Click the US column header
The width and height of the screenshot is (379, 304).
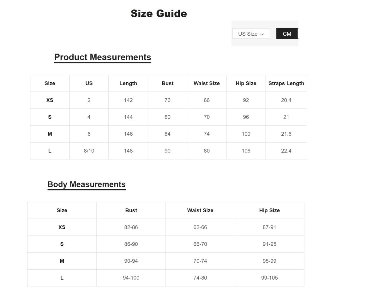pos(89,83)
